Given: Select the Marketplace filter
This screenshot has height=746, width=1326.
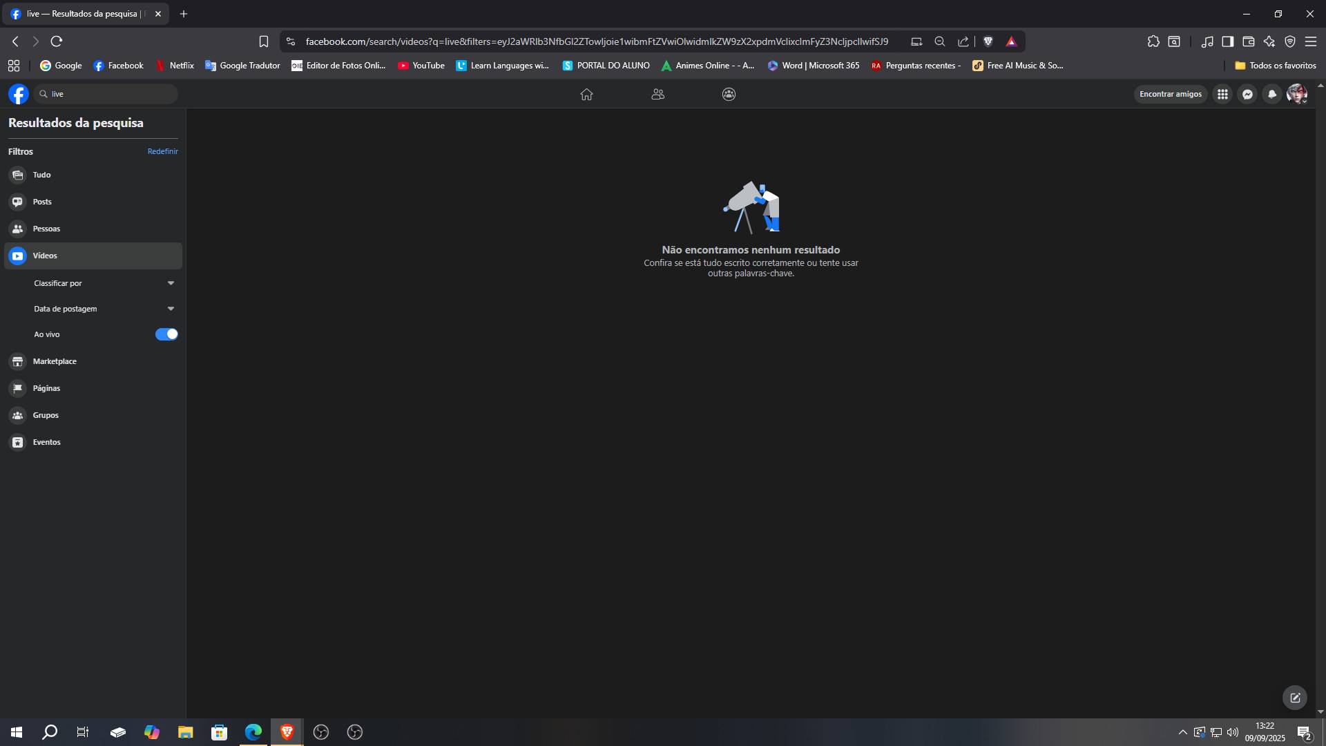Looking at the screenshot, I should (93, 361).
